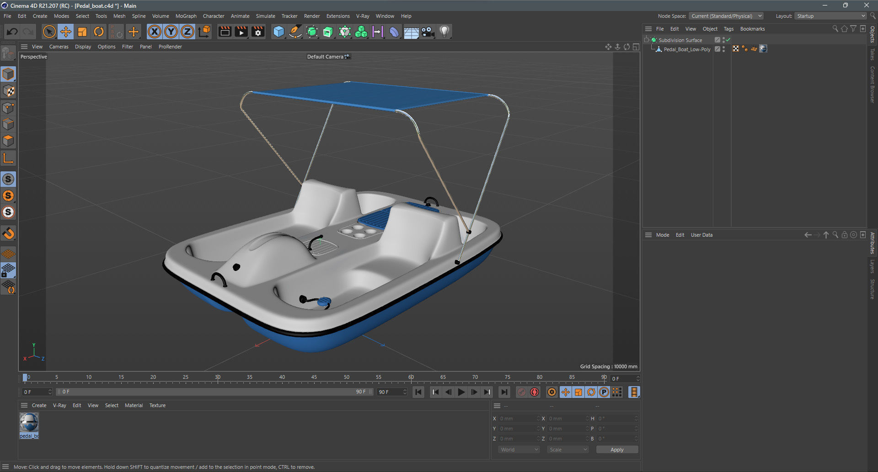Open viewport hamburger menu beside View
The height and width of the screenshot is (472, 878).
(24, 47)
